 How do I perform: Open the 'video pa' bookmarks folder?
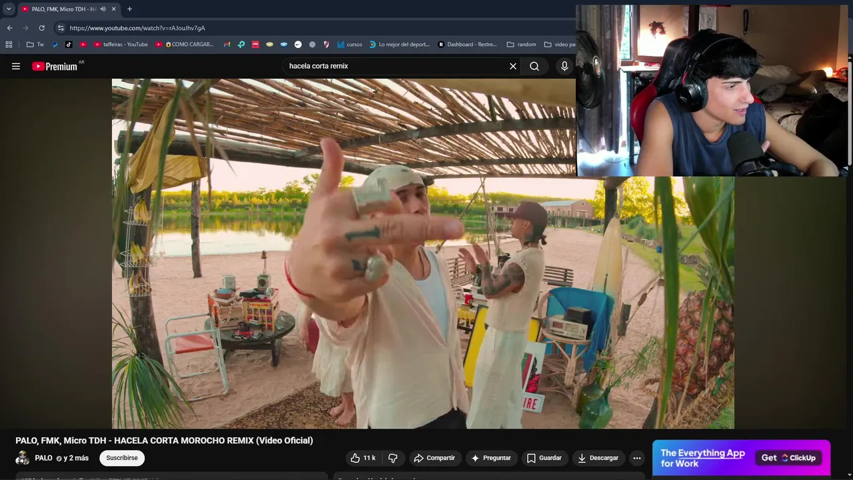[x=560, y=45]
